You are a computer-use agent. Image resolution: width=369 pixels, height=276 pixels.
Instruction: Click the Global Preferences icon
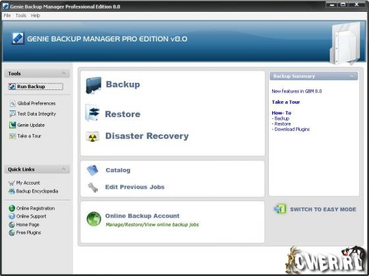pos(13,104)
